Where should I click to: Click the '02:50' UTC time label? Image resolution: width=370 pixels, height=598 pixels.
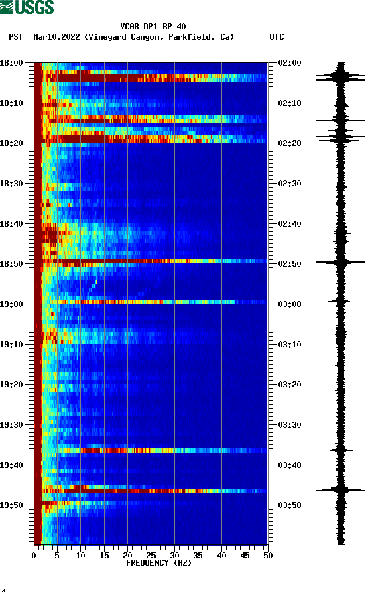coord(290,264)
